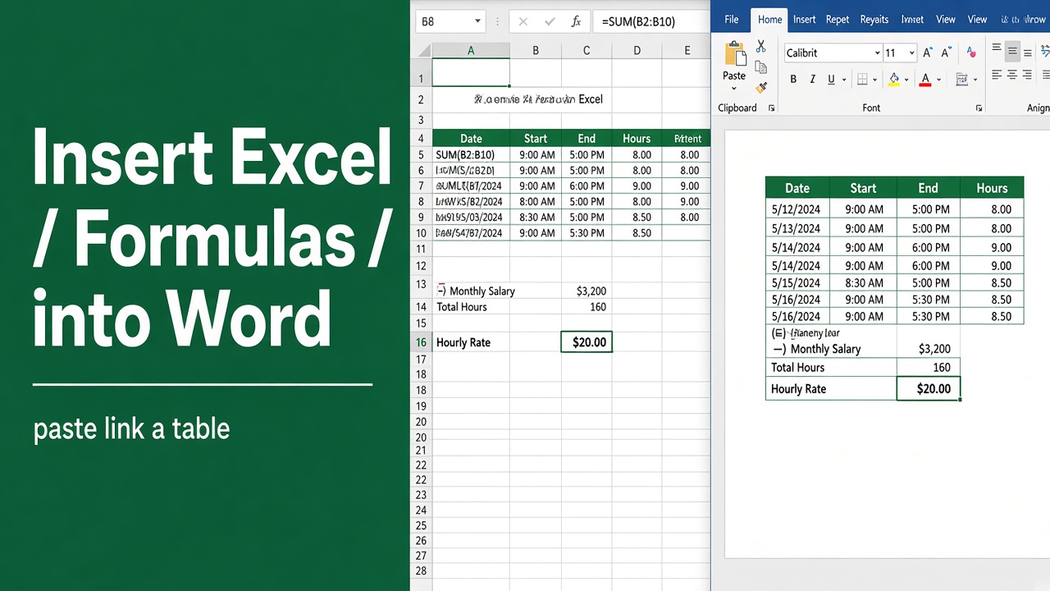This screenshot has width=1050, height=591.
Task: Click the Cut scissors icon
Action: pos(760,47)
